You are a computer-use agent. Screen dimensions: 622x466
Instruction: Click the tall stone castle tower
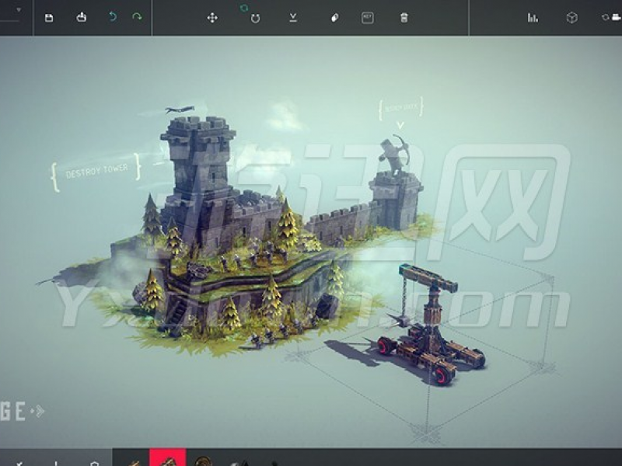click(197, 165)
